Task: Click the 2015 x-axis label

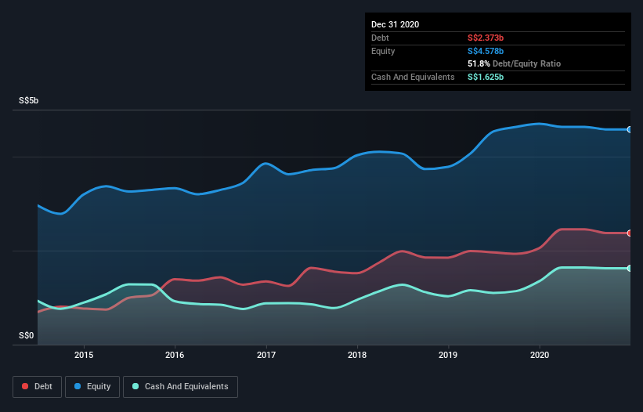Action: point(84,355)
